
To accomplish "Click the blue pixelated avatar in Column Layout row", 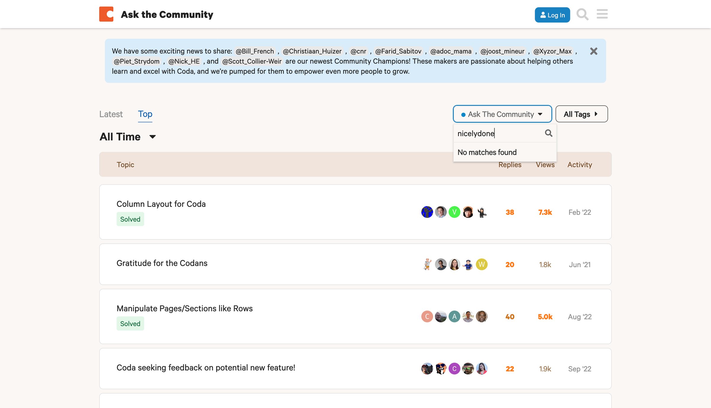I will pyautogui.click(x=427, y=212).
